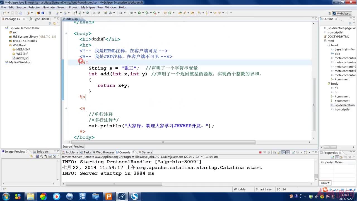
Task: Close the index.jsp editor tab
Action: point(80,19)
